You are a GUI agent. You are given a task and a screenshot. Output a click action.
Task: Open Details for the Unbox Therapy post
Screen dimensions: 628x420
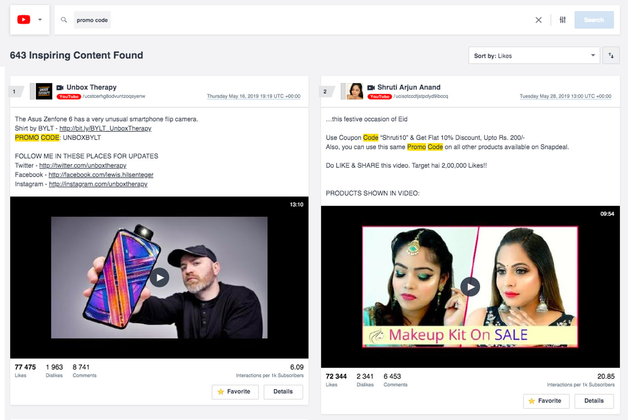[283, 392]
